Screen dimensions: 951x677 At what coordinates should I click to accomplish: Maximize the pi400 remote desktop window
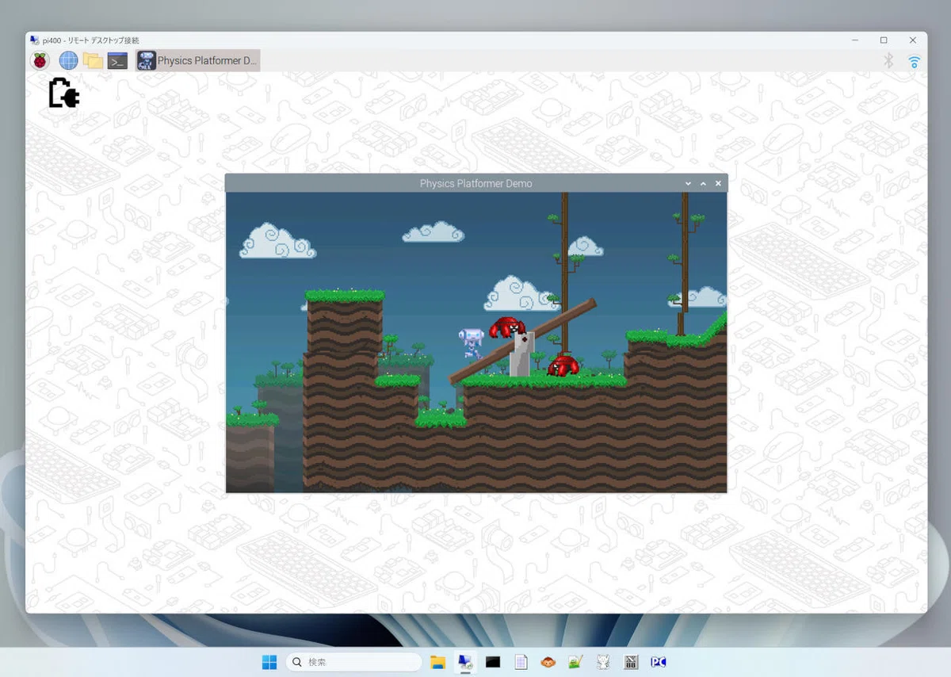[x=884, y=40]
